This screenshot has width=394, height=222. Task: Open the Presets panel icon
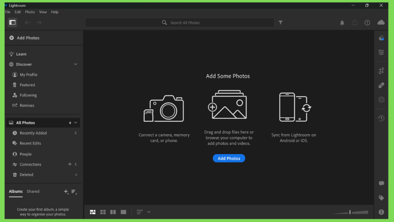click(x=381, y=38)
